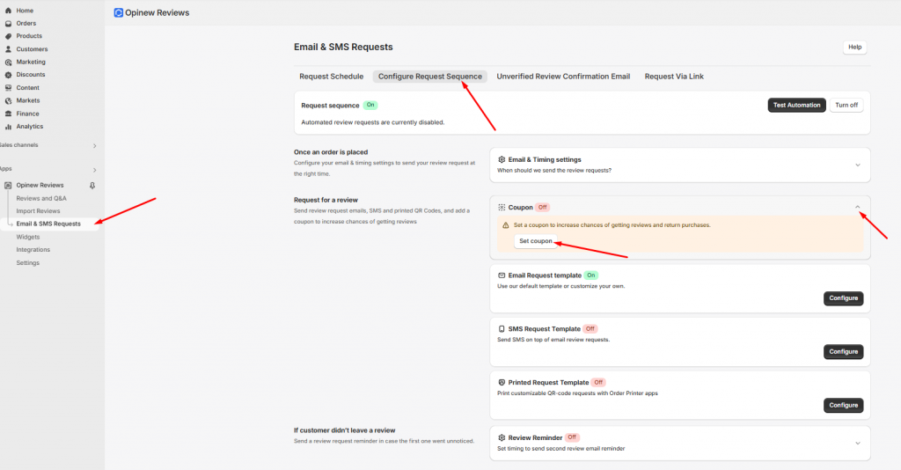The height and width of the screenshot is (470, 901).
Task: Click the Marketing target icon
Action: pyautogui.click(x=8, y=62)
